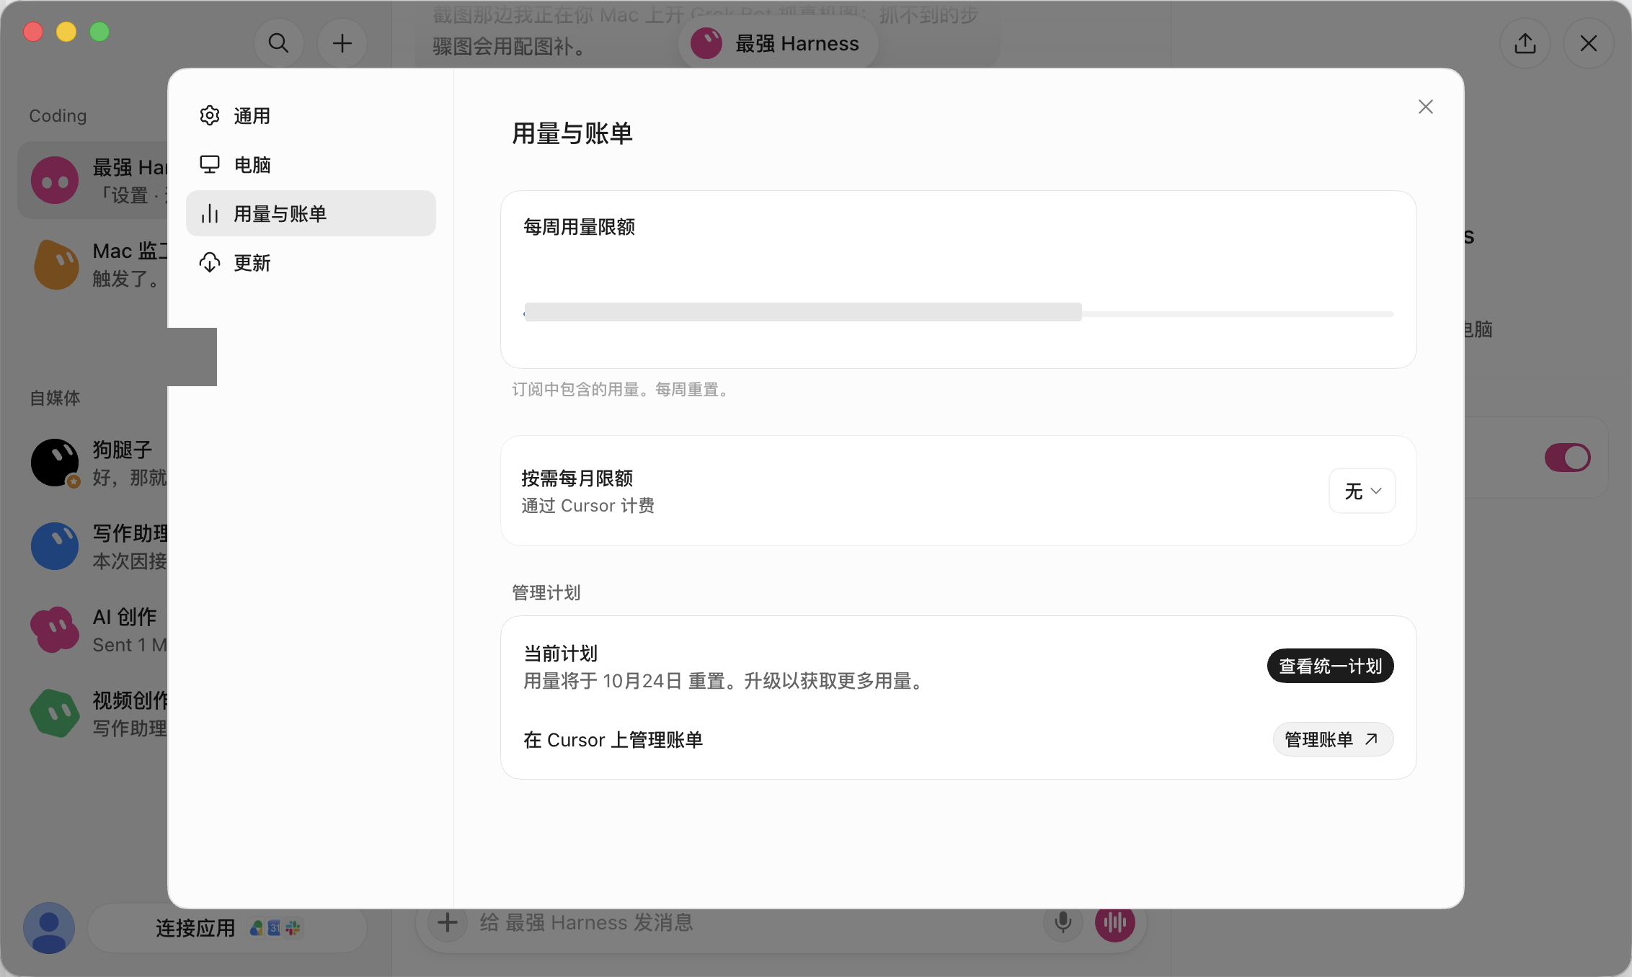The image size is (1632, 977).
Task: Open the AI 创作 chat avatar
Action: click(x=55, y=630)
